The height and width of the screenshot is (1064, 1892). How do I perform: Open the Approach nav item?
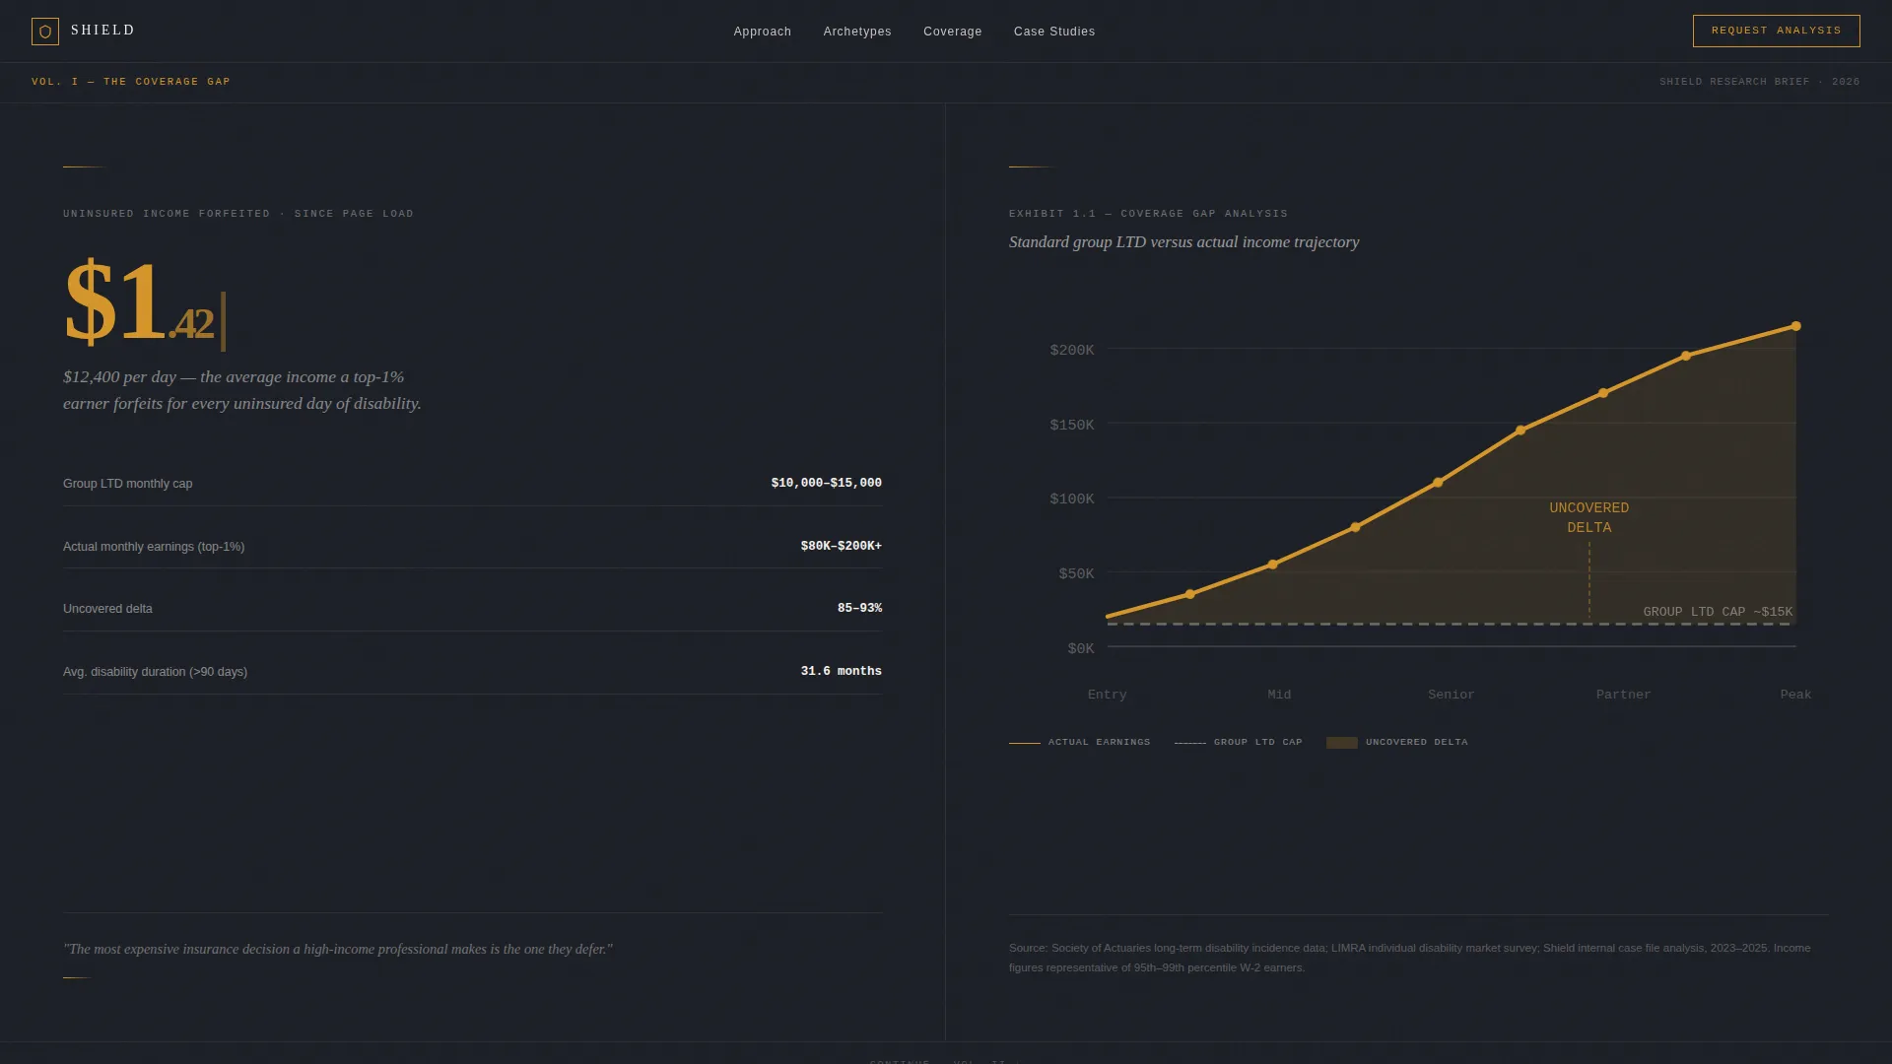[763, 32]
